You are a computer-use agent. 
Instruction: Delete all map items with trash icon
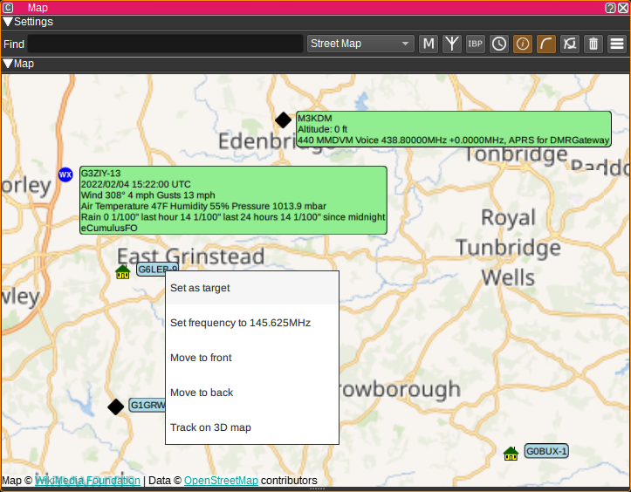pos(593,44)
